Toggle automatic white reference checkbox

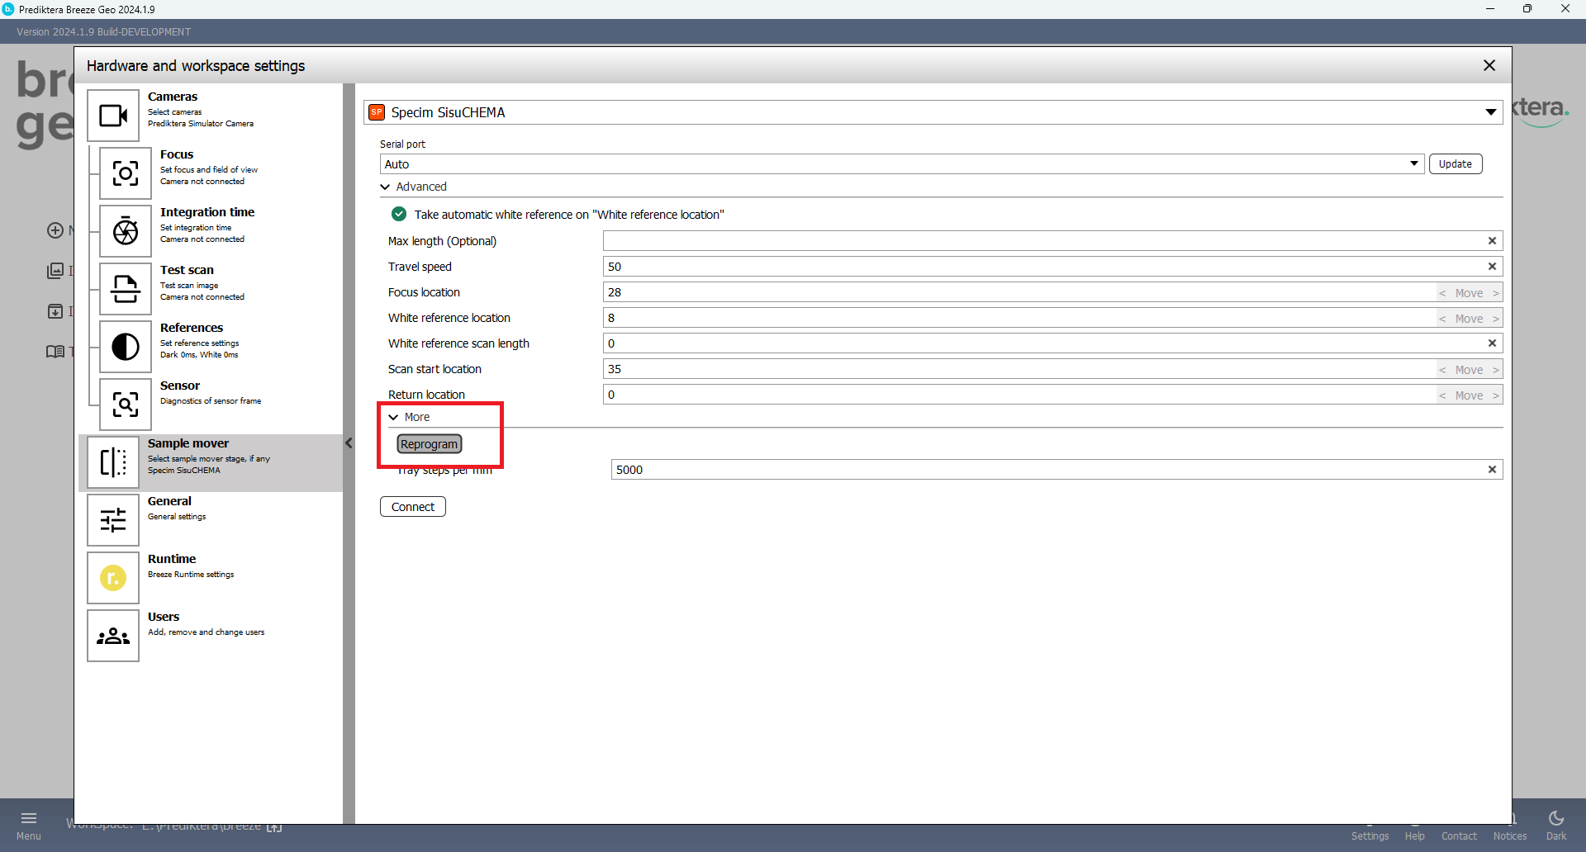coord(399,215)
